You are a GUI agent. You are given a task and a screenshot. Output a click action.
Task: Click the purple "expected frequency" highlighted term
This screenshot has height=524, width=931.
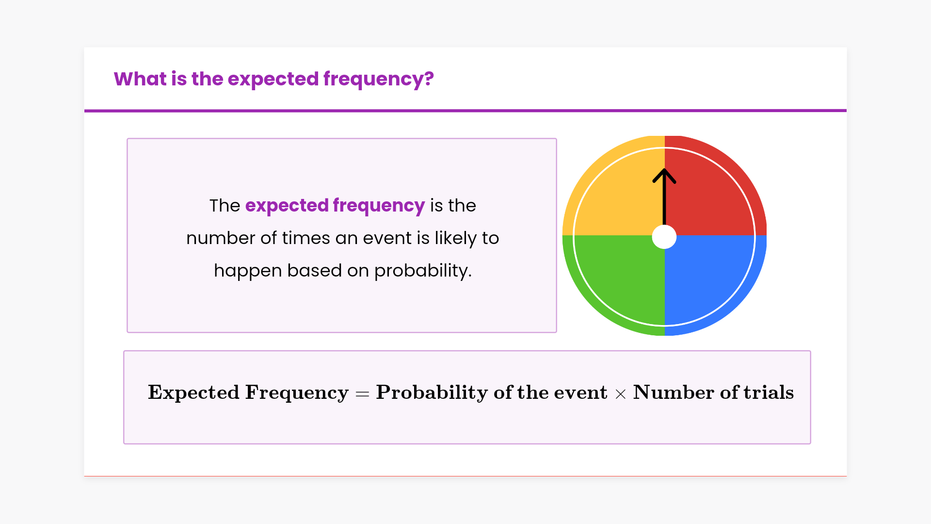[335, 206]
